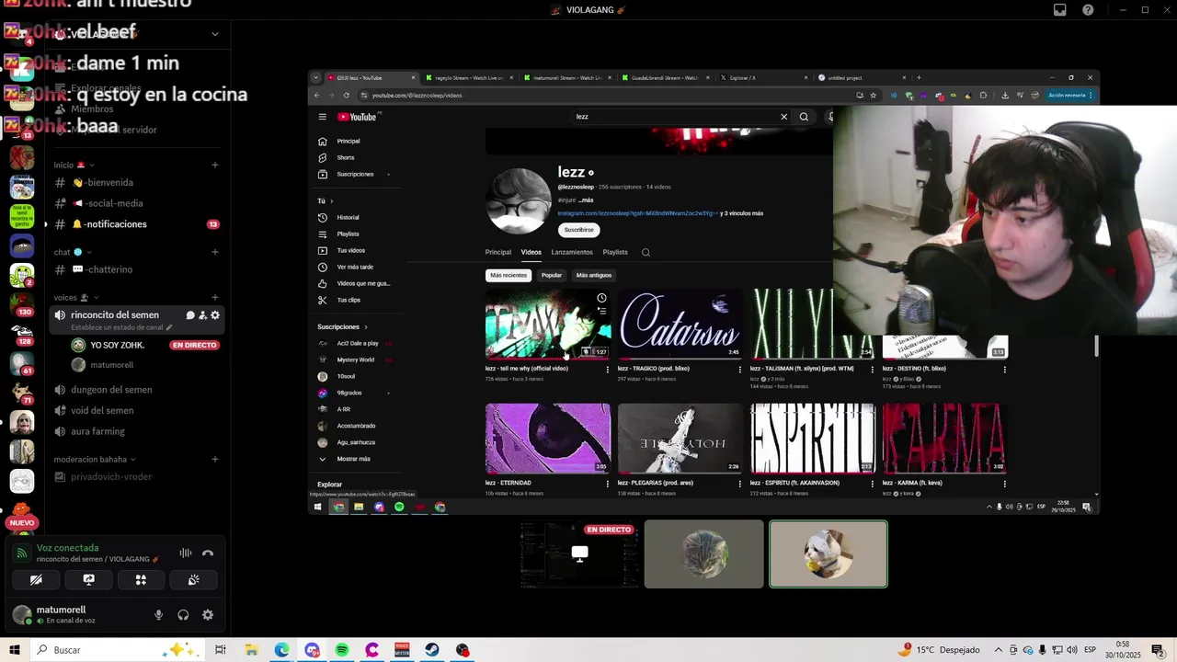The image size is (1177, 662).
Task: Open the server icon with badge 128
Action: coord(22,334)
